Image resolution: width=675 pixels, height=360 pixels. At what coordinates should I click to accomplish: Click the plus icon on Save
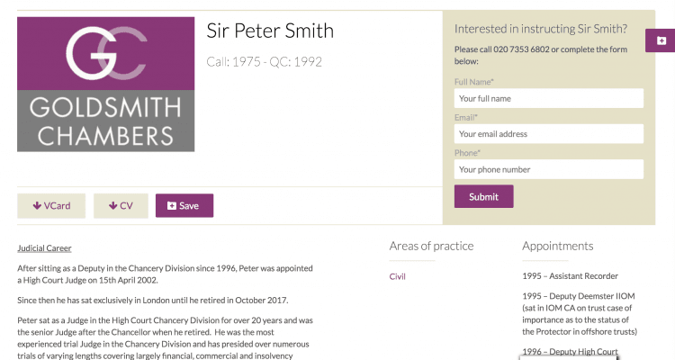[172, 206]
